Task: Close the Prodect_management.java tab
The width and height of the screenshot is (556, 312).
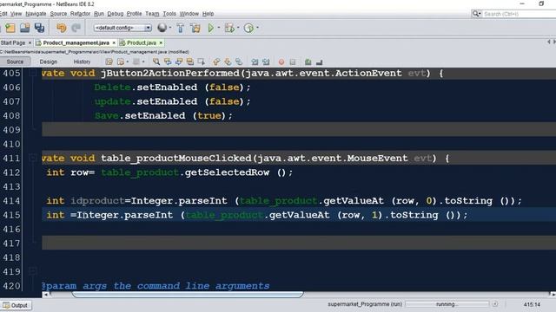Action: pyautogui.click(x=114, y=42)
